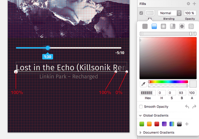The width and height of the screenshot is (199, 139).
Task: Click the B brightness value field
Action: click(x=182, y=93)
